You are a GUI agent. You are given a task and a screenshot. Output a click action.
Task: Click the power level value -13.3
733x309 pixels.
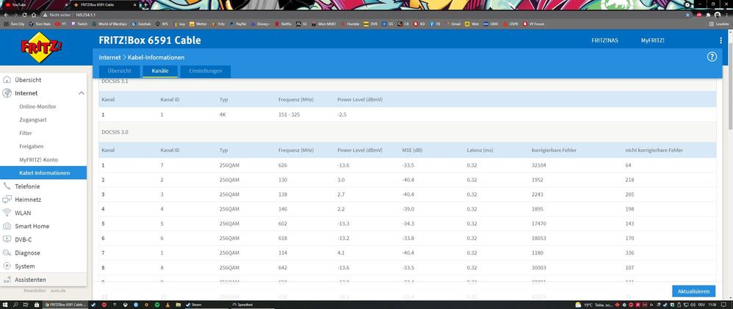pyautogui.click(x=344, y=223)
